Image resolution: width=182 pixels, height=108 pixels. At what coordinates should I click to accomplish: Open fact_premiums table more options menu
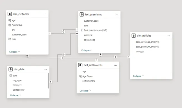[x=117, y=15]
